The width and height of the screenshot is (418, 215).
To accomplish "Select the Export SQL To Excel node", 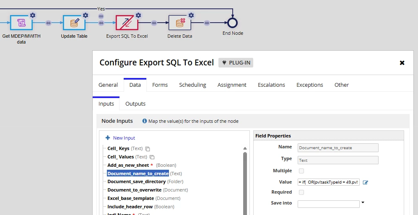I will [127, 23].
